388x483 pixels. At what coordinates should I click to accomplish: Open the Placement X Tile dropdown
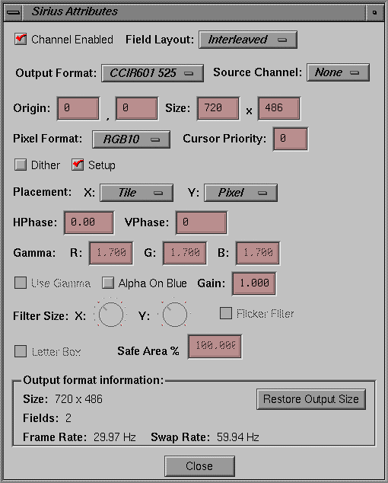tap(137, 193)
